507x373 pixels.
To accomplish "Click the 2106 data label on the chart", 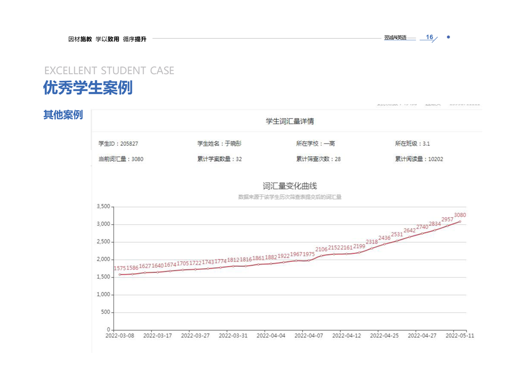I will (x=322, y=249).
